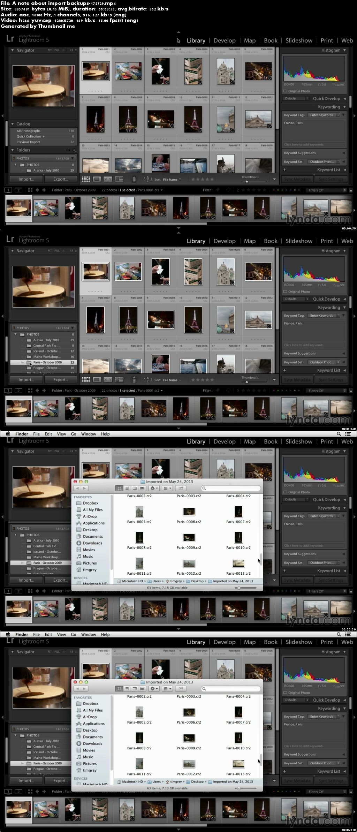Pick the Painter spray can in first frame
Screen dimensions: 357x832
[134, 179]
